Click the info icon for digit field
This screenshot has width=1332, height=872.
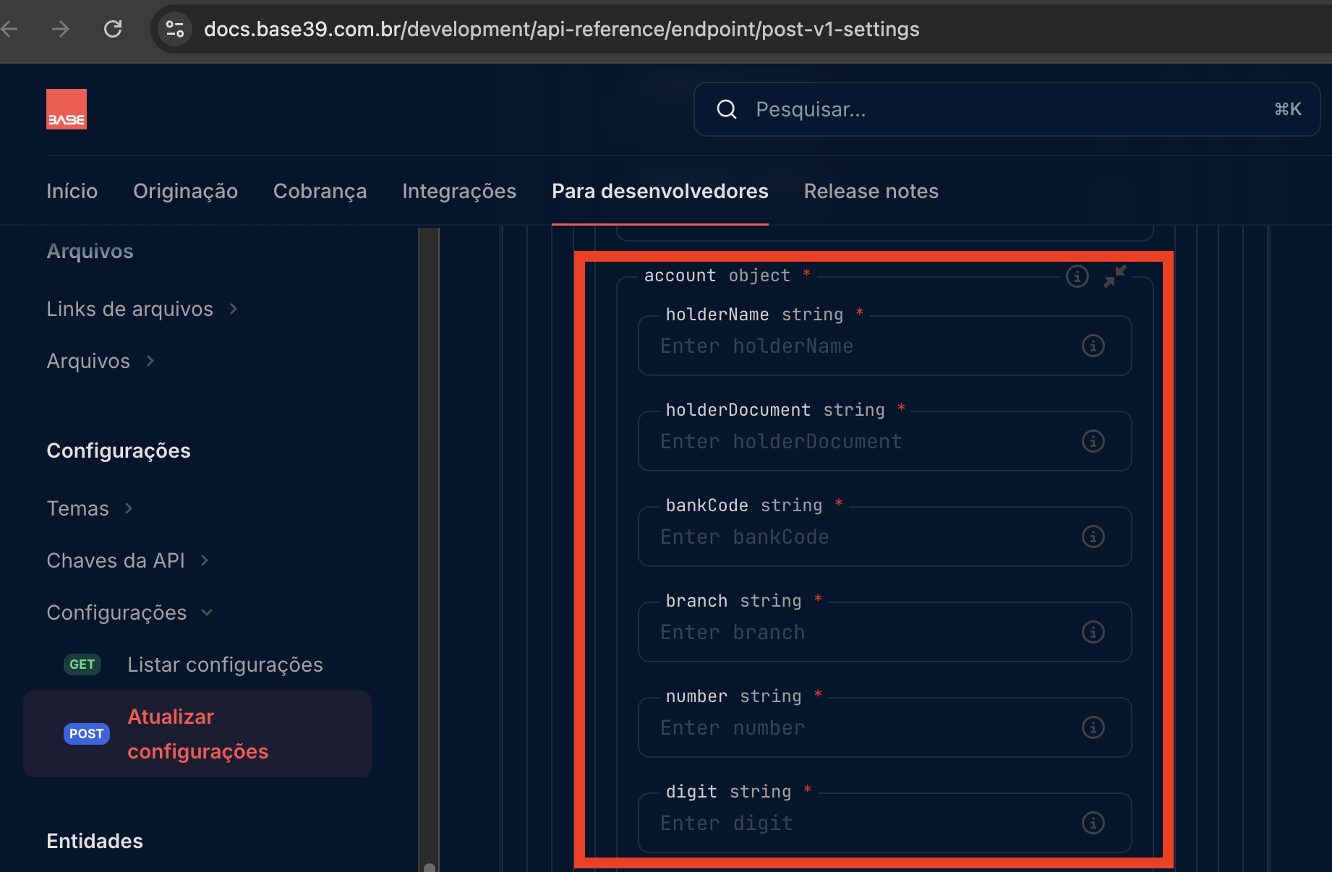tap(1093, 823)
